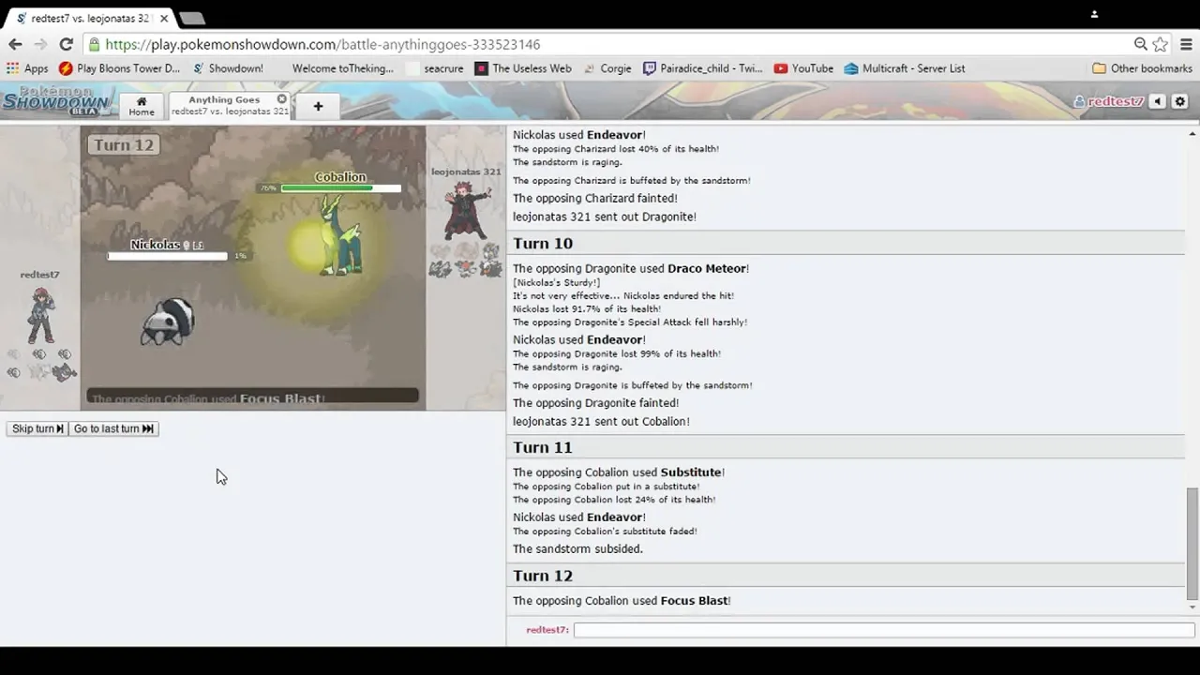Click the battle log vertical scrollbar thumb
This screenshot has width=1200, height=675.
[1192, 544]
